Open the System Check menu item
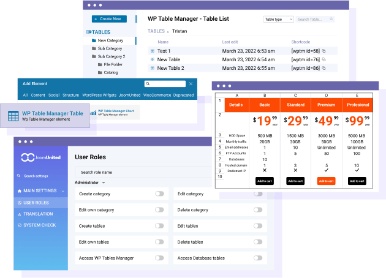The height and width of the screenshot is (278, 386). [40, 225]
